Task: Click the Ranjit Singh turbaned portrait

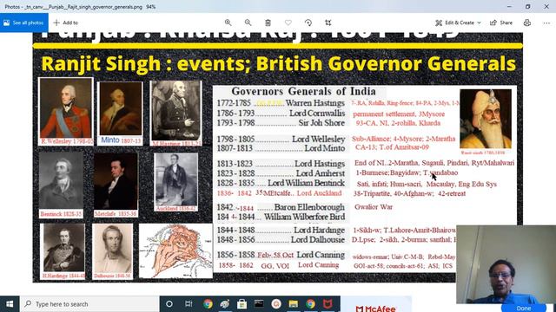Action: point(486,119)
